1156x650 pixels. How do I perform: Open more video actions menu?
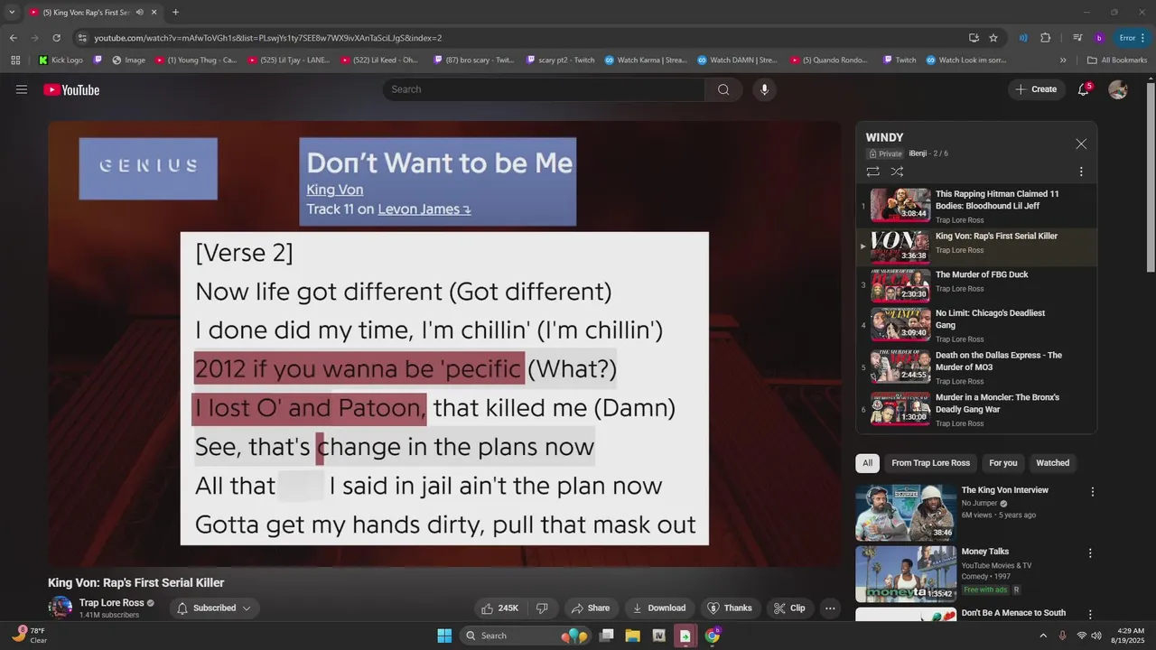(830, 608)
